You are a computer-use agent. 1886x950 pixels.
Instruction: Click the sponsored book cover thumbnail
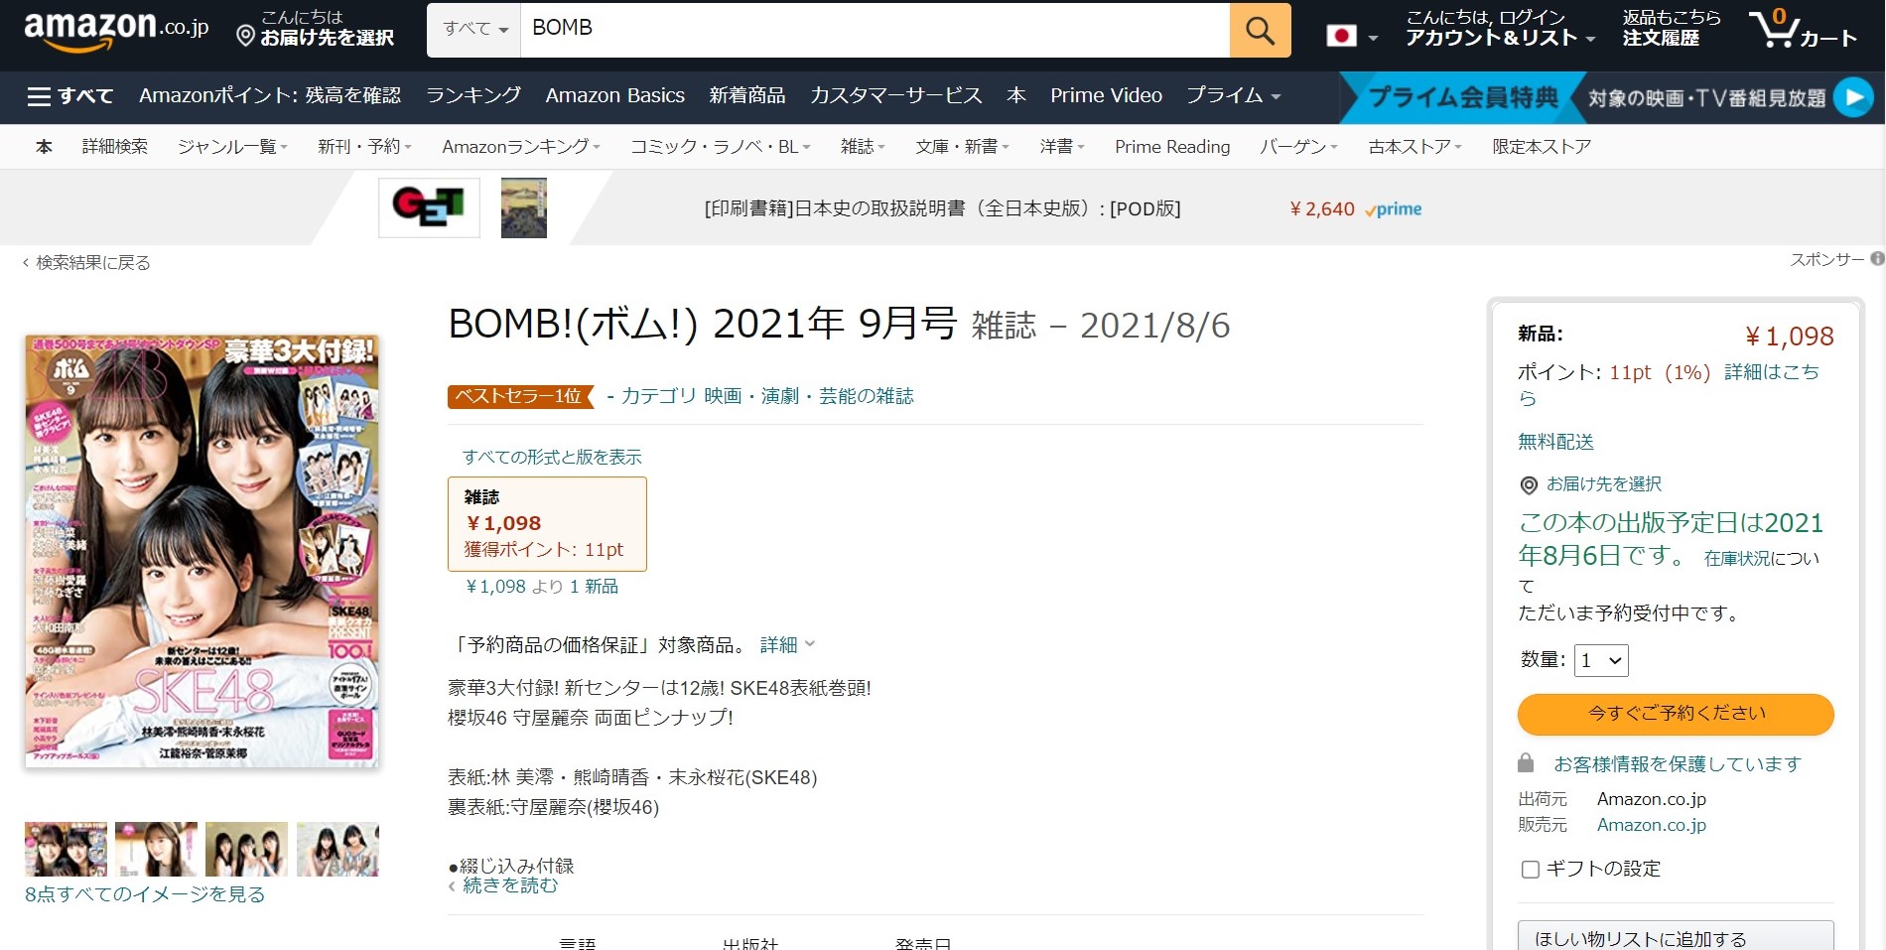(x=524, y=207)
